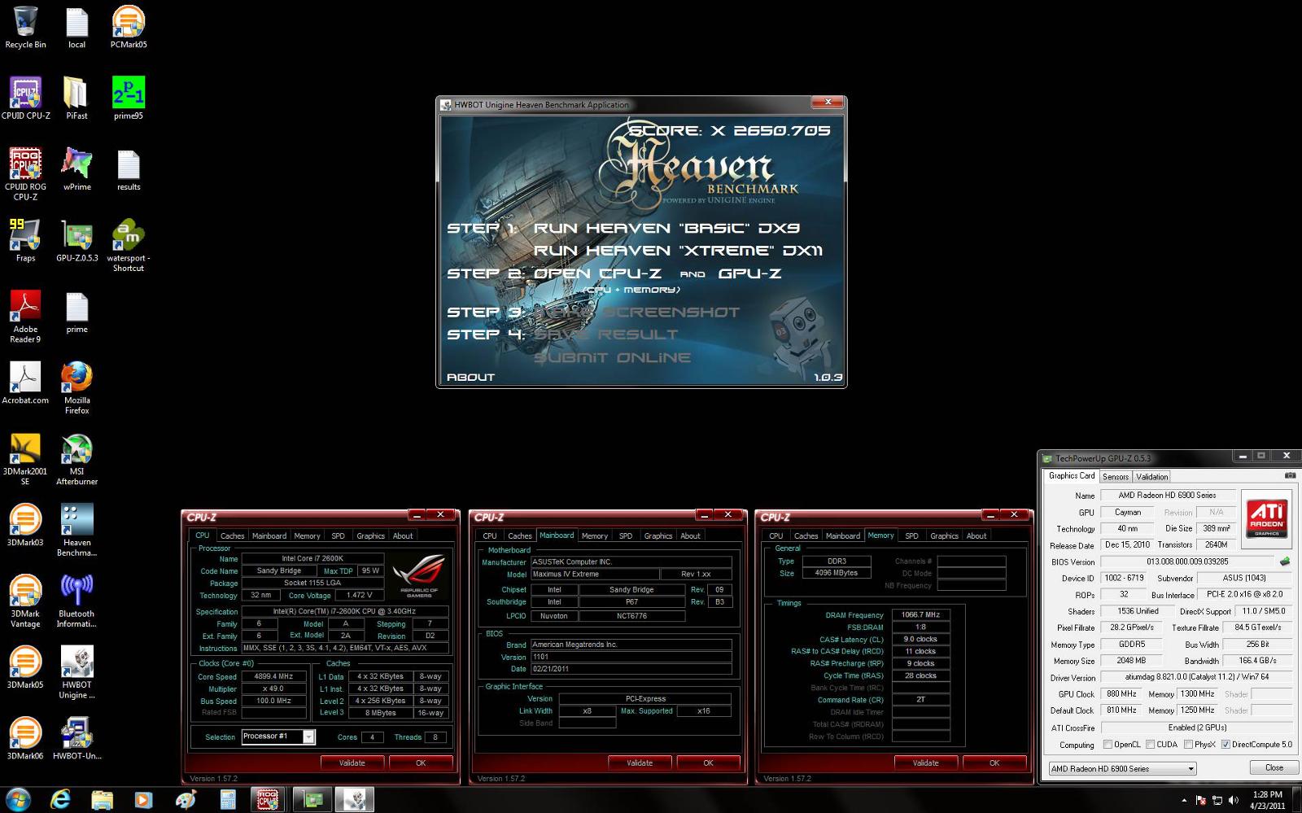1302x813 pixels.
Task: Open the local text file icon
Action: [x=76, y=27]
